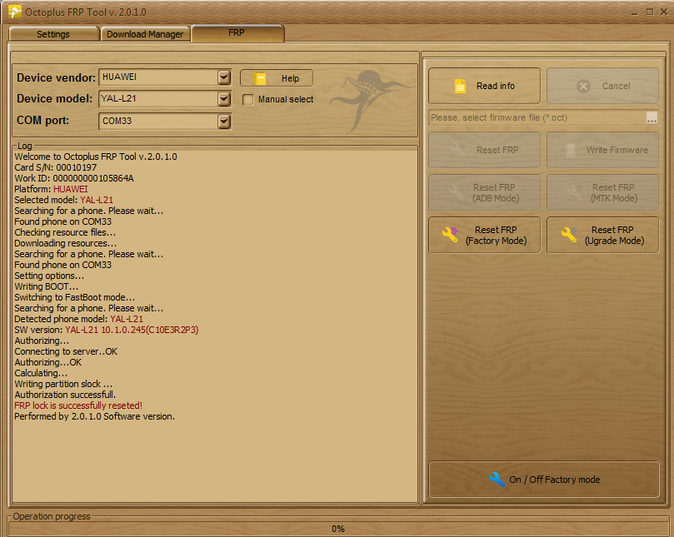The image size is (674, 537).
Task: Click log line 'Authorization successfull.'
Action: (x=65, y=395)
